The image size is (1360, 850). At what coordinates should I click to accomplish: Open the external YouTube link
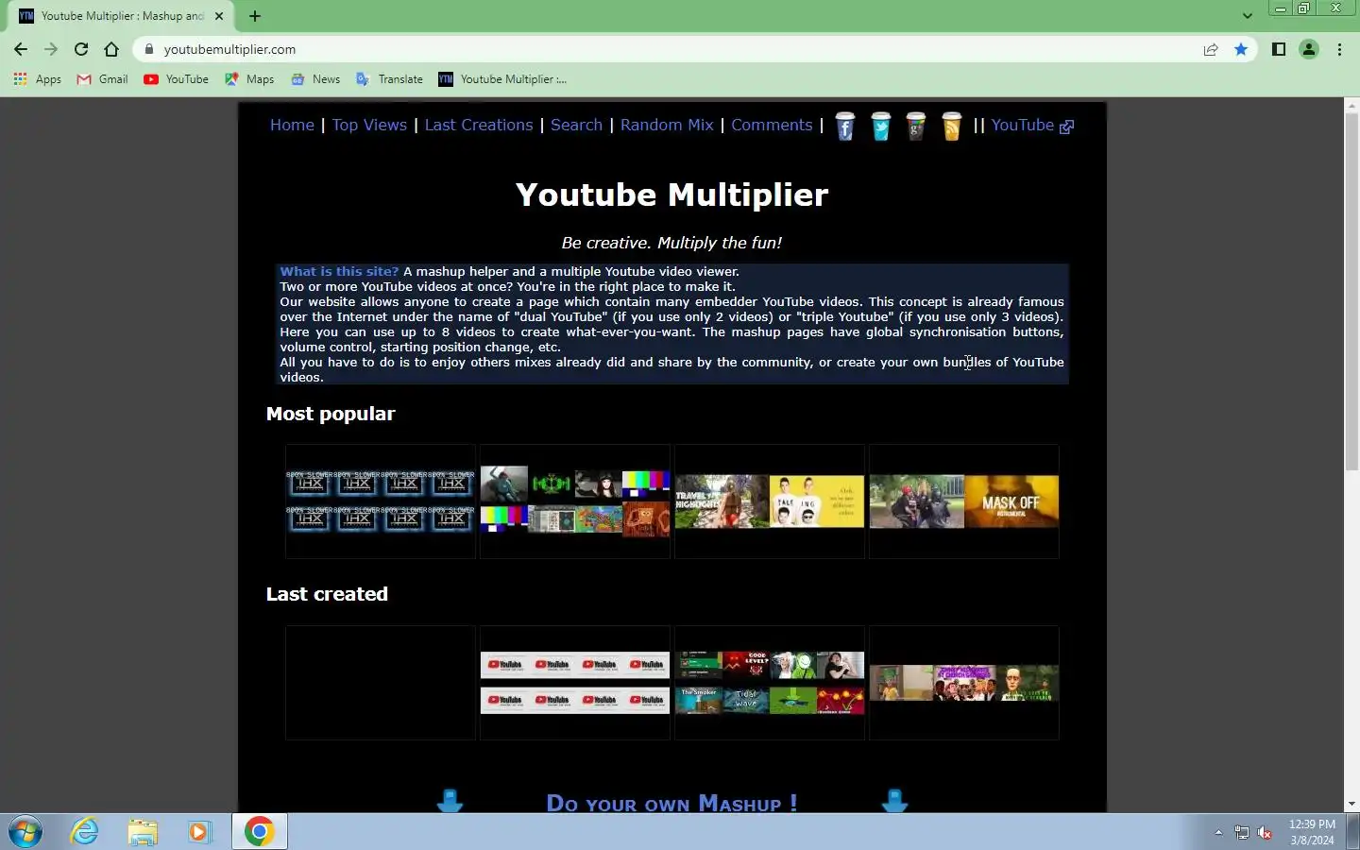[1032, 126]
